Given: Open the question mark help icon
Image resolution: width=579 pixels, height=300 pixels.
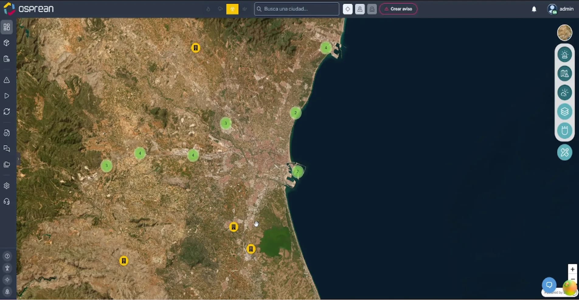Looking at the screenshot, I should pyautogui.click(x=7, y=256).
